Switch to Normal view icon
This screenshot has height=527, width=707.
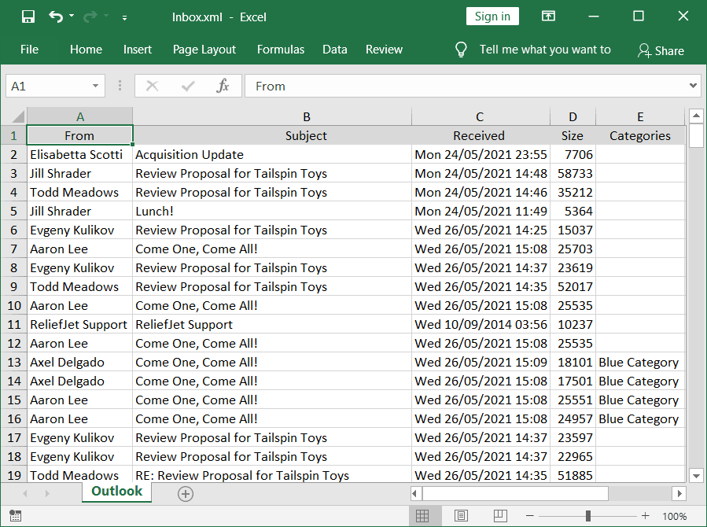pos(422,516)
